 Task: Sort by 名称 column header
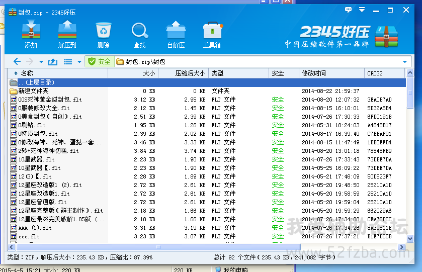(58, 73)
